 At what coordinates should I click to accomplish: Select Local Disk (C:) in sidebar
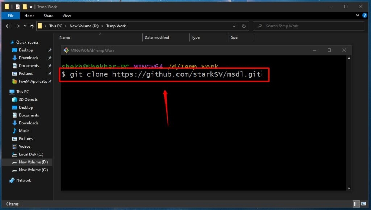coord(31,154)
